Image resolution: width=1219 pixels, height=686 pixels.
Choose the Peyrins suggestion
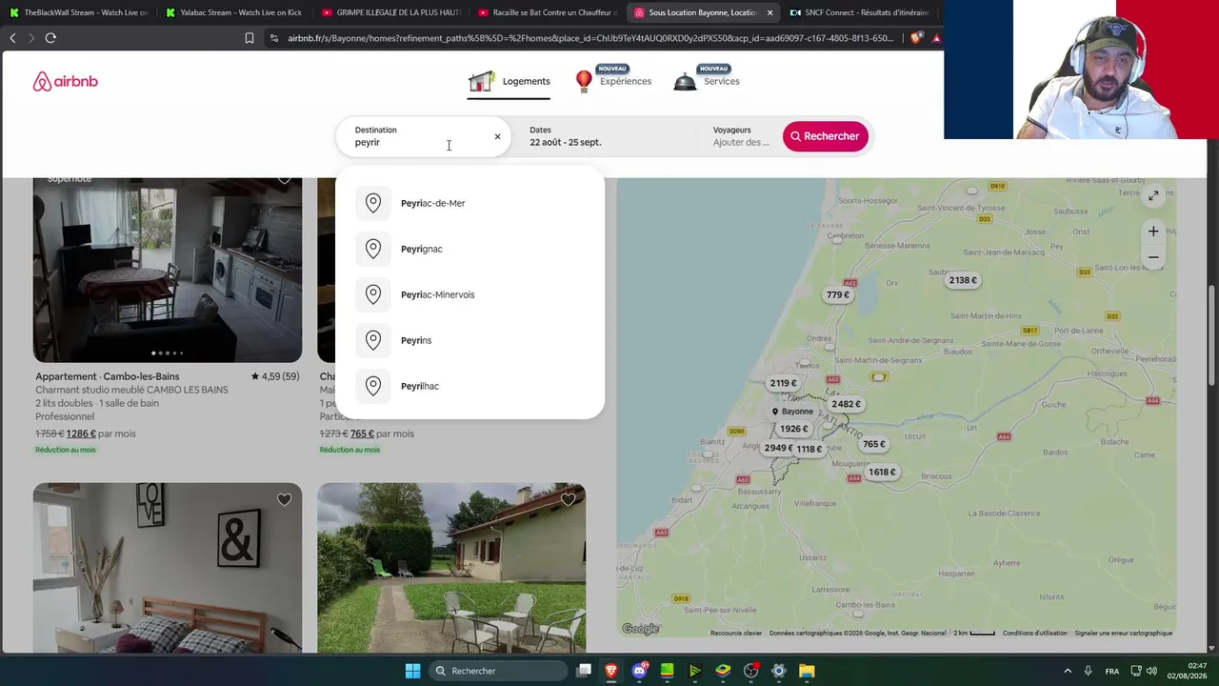point(470,340)
